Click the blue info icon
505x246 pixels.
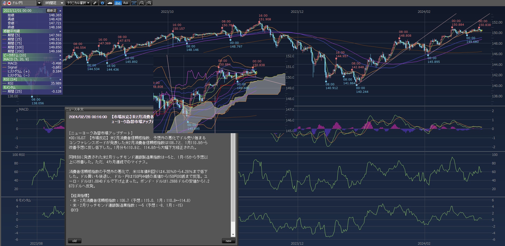(102, 3)
